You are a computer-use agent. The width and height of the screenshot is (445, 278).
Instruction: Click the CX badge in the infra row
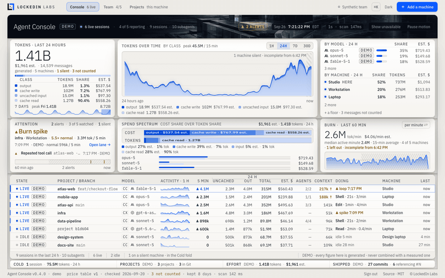pyautogui.click(x=125, y=213)
